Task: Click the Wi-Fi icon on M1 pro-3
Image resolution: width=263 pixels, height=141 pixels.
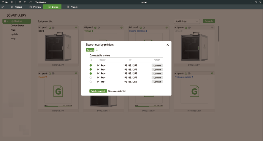Action: tap(167, 27)
